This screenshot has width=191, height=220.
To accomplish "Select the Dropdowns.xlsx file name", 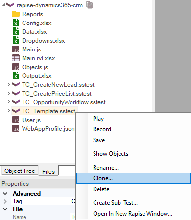I will (x=43, y=41).
